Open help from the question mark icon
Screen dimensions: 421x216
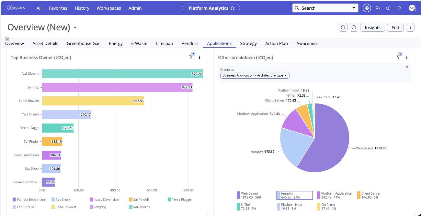tap(388, 8)
